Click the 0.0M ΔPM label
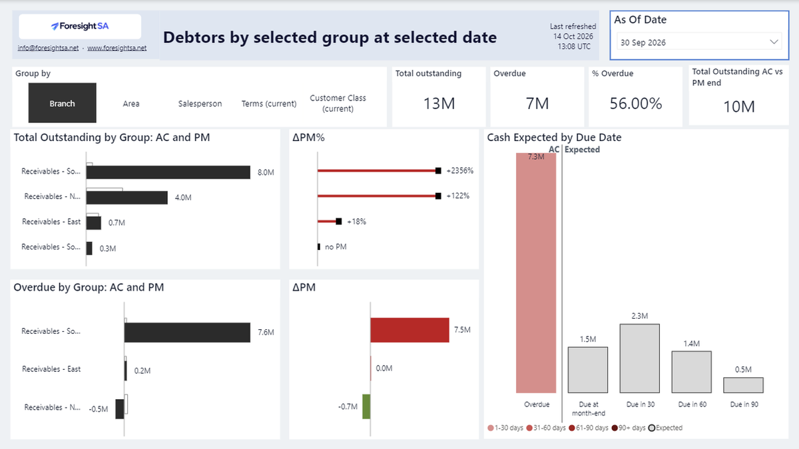 (384, 368)
